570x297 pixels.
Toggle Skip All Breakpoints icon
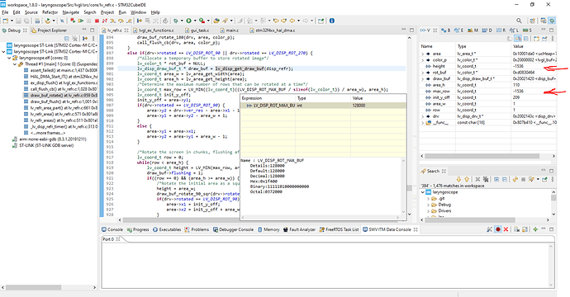click(x=62, y=21)
